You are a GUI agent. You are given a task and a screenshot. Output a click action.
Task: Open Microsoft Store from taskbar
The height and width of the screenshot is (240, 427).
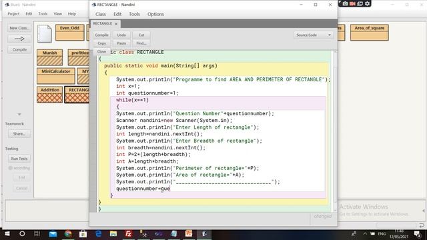83,234
